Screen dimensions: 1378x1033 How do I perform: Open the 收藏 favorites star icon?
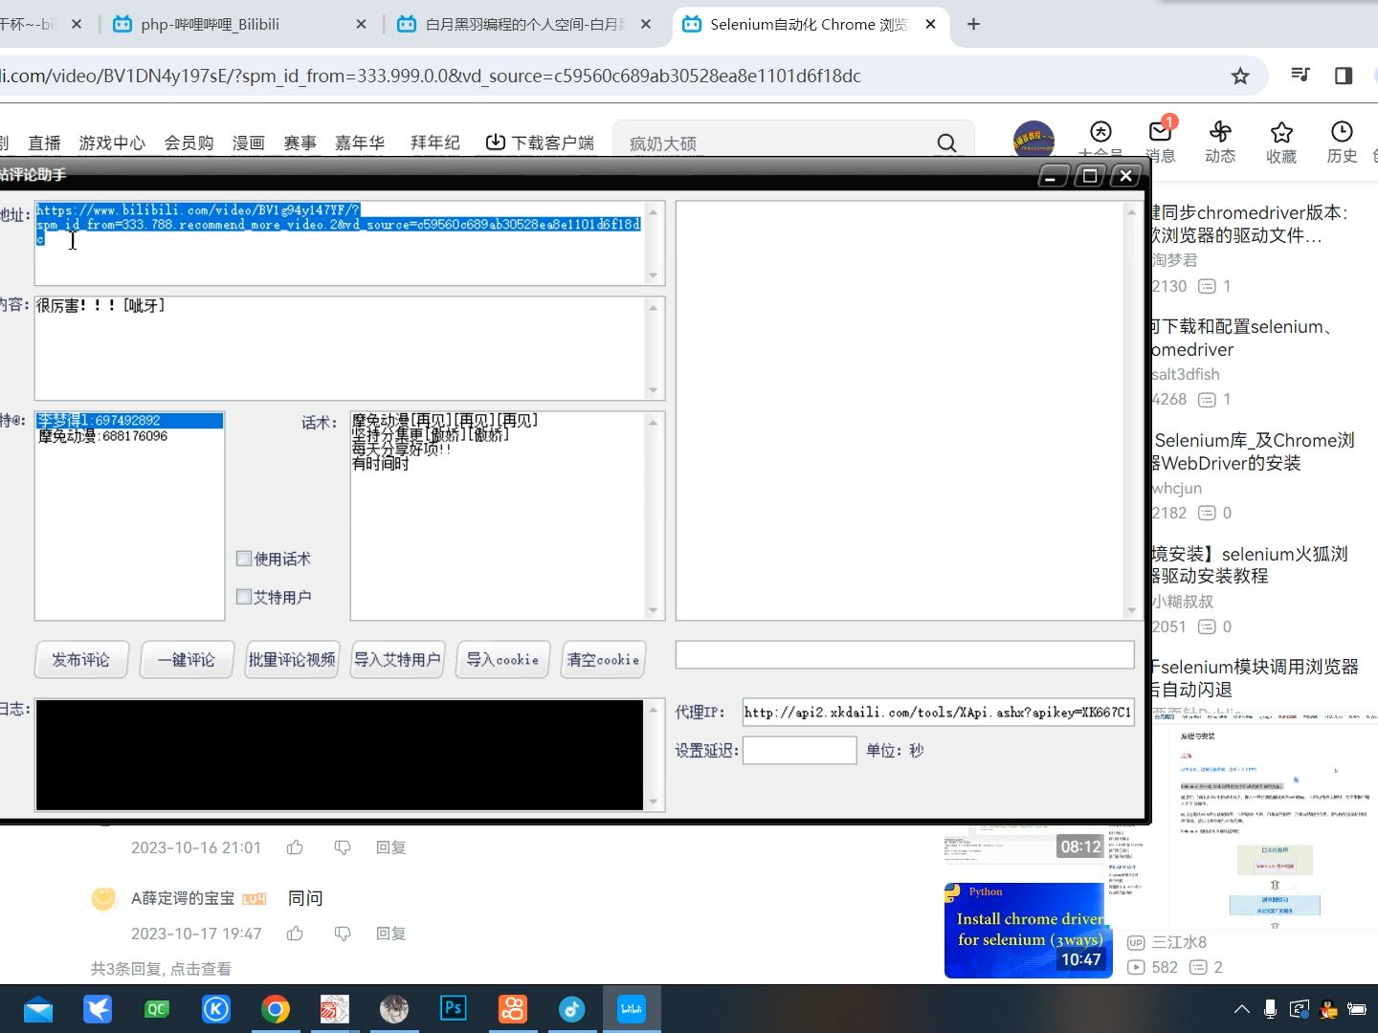click(x=1281, y=142)
